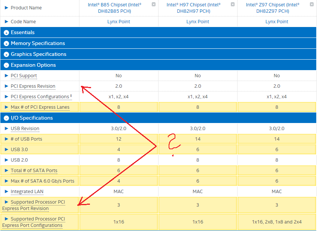Viewport: 317px width, 231px height.
Task: Open the Intel H97 Chipset product link
Action: (193, 8)
